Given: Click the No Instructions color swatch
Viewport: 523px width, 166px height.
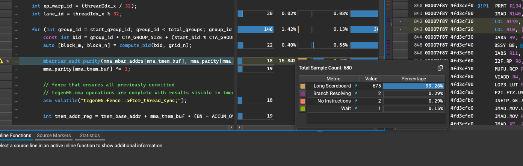Looking at the screenshot, I should pos(303,101).
